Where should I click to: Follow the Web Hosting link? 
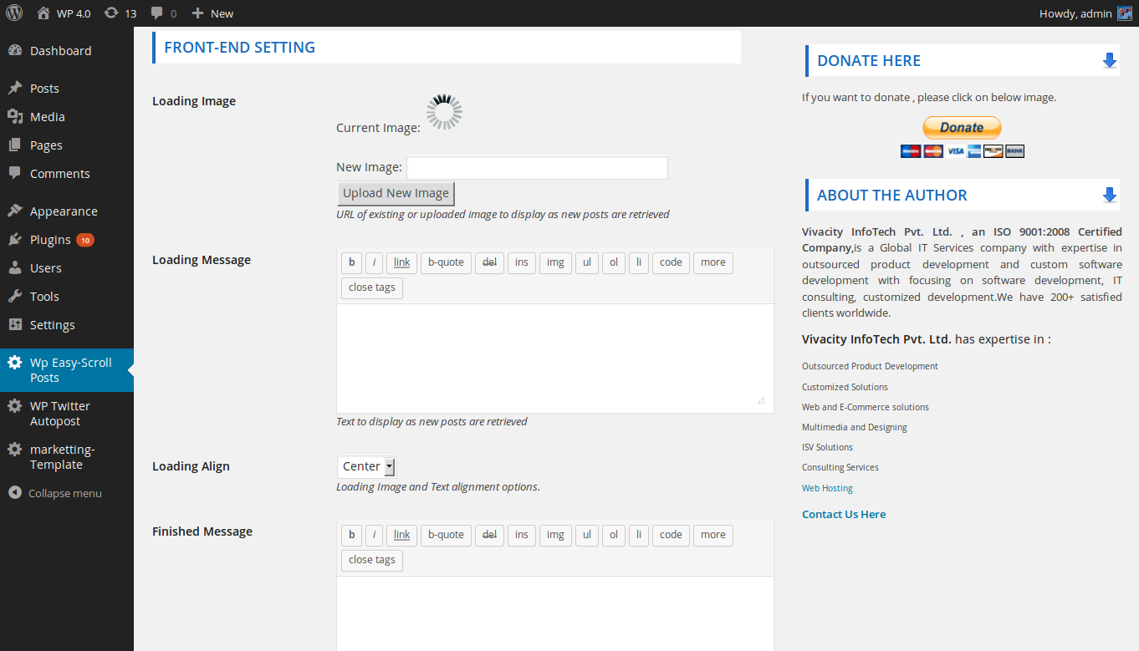pyautogui.click(x=827, y=488)
